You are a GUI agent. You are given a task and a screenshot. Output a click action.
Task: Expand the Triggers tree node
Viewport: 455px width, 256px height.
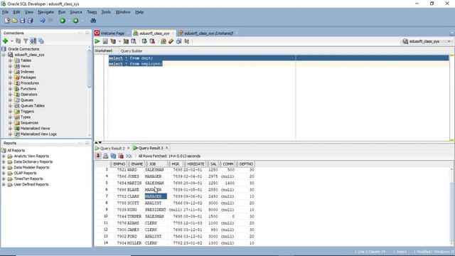(x=11, y=112)
